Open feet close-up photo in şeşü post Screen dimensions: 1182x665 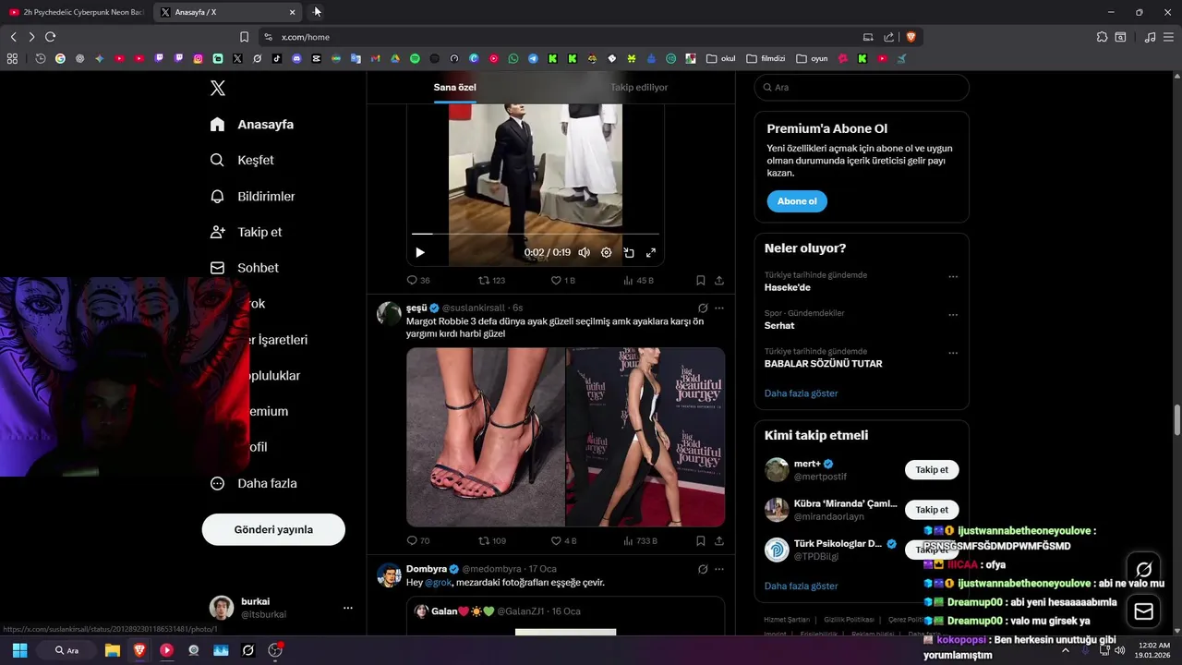(x=486, y=437)
